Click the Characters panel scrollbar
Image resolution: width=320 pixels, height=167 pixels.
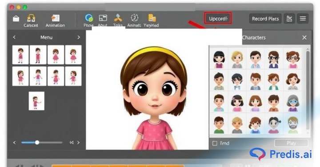308,90
